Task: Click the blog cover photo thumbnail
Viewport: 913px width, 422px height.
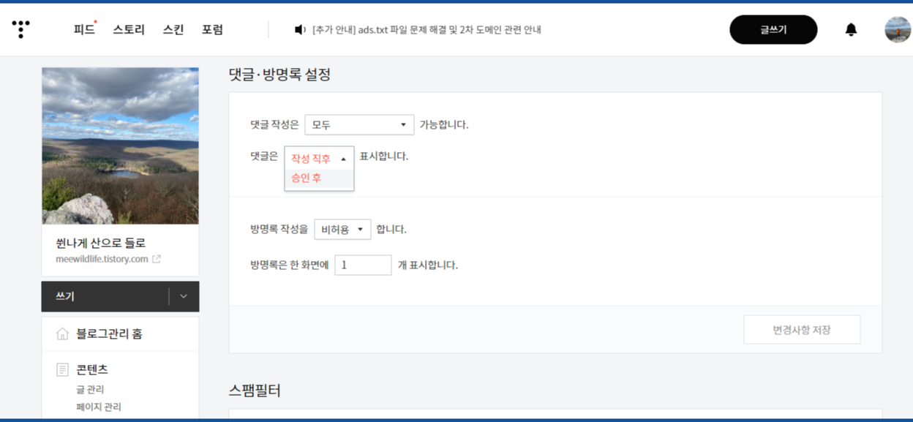Action: pyautogui.click(x=120, y=146)
